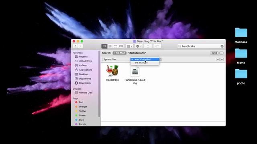Click the folder icon in window title
257x144 pixels.
tap(135, 41)
